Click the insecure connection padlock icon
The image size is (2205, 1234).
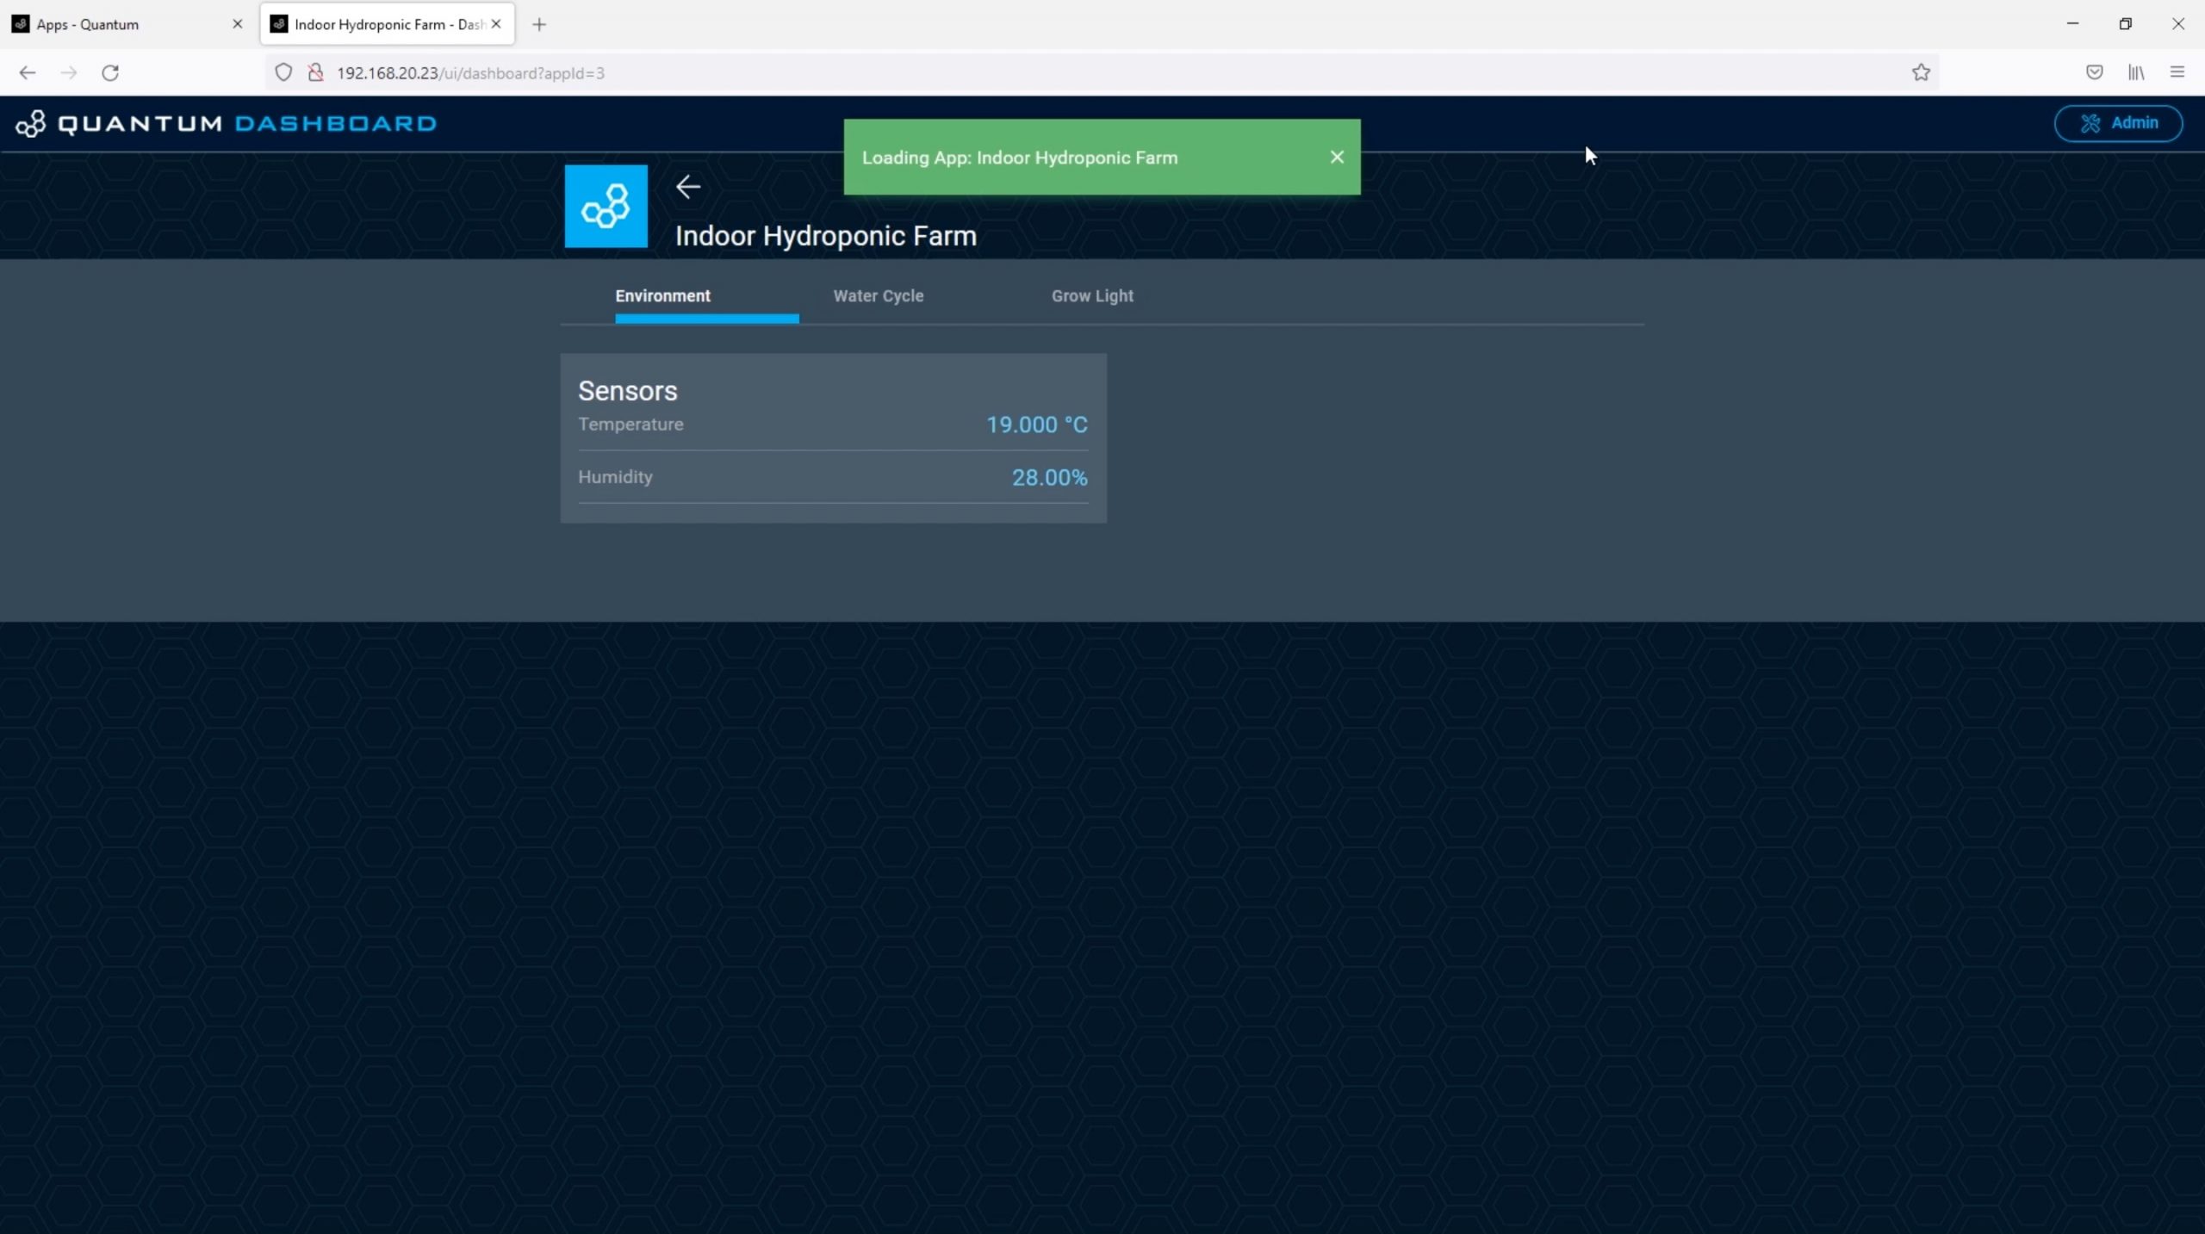pyautogui.click(x=315, y=73)
